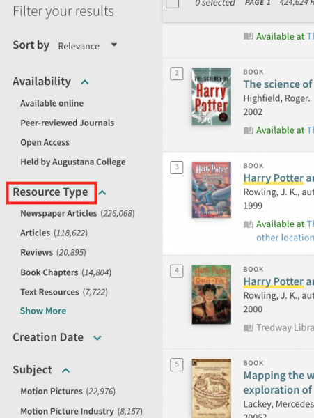This screenshot has height=418, width=314.
Task: Collapse the Availability filter section
Action: point(85,82)
